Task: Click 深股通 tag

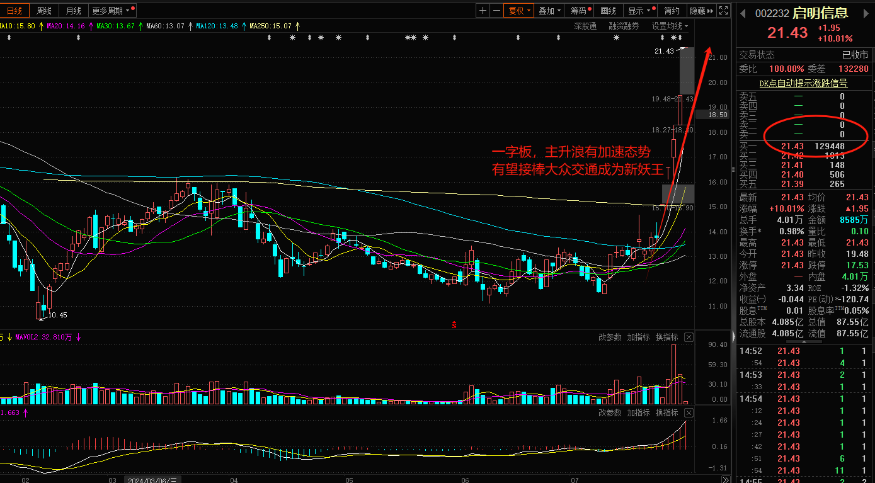Action: coord(585,26)
